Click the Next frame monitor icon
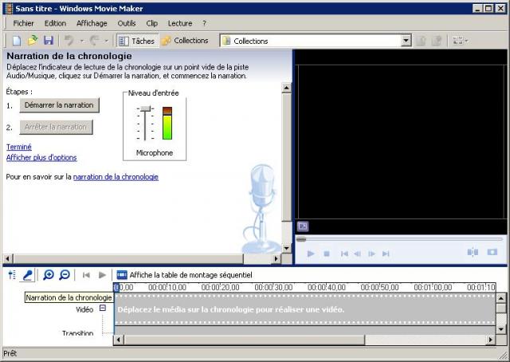This screenshot has width=510, height=362. tap(372, 254)
